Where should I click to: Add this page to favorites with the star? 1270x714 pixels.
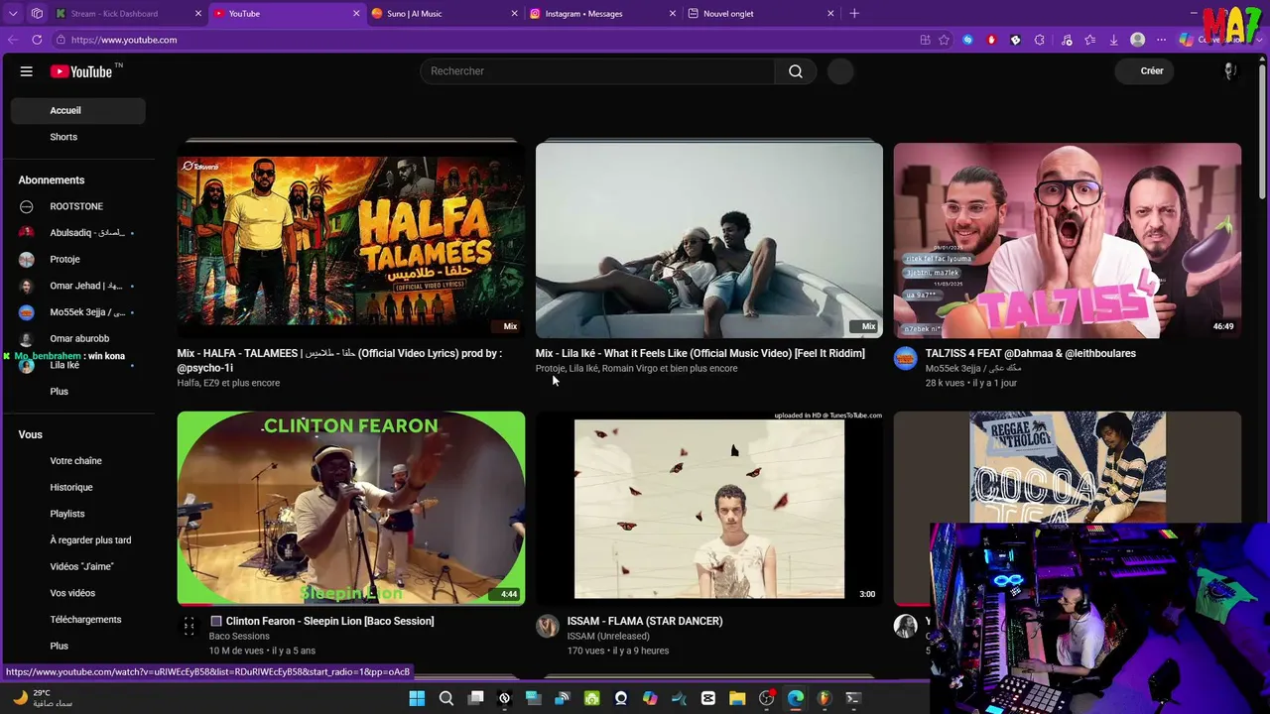tap(945, 40)
